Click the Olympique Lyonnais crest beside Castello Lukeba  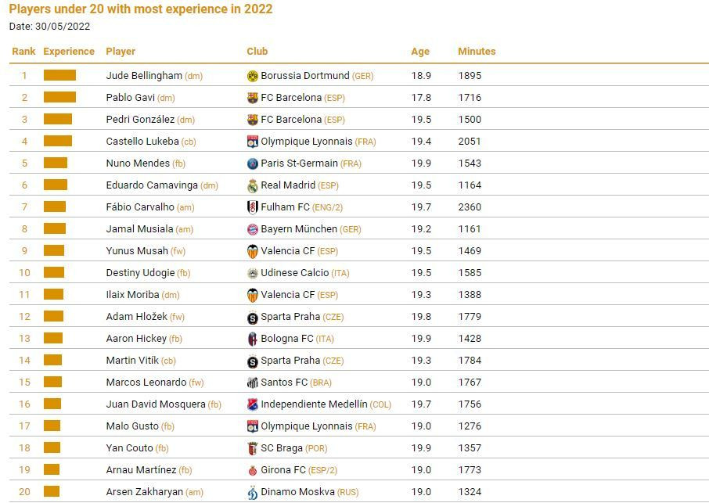click(x=252, y=142)
